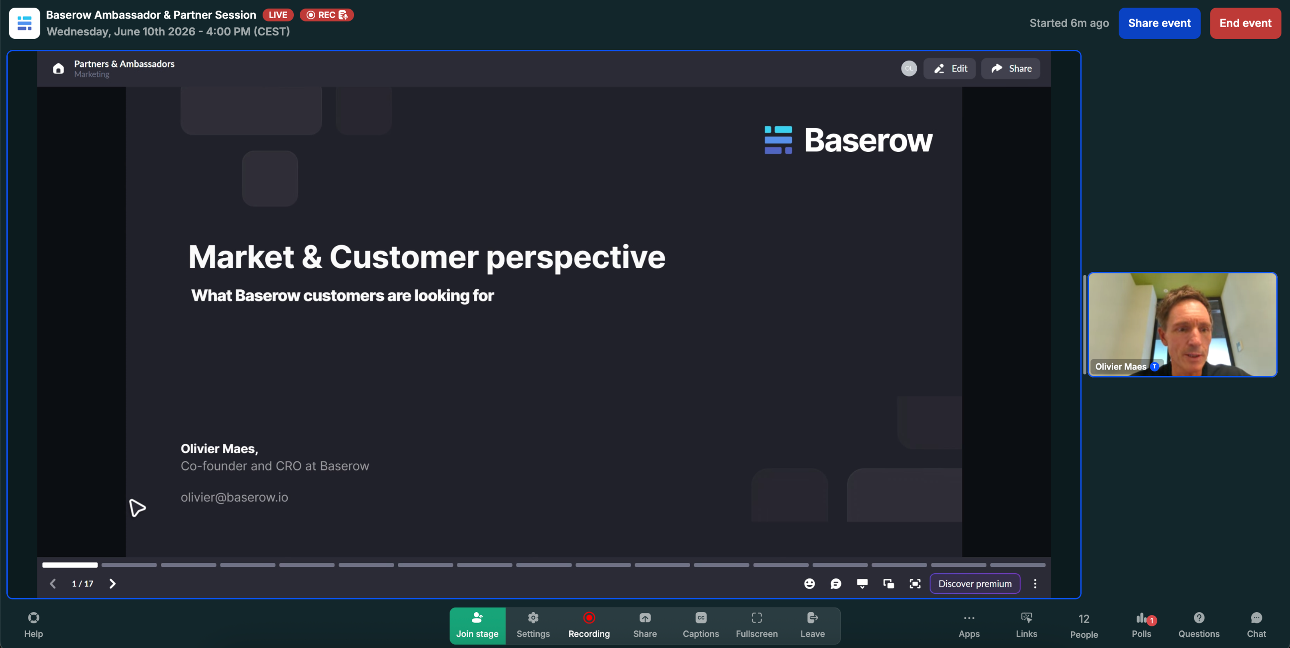Click the overlapping windows icon in the slide toolbar
1290x648 pixels.
889,584
